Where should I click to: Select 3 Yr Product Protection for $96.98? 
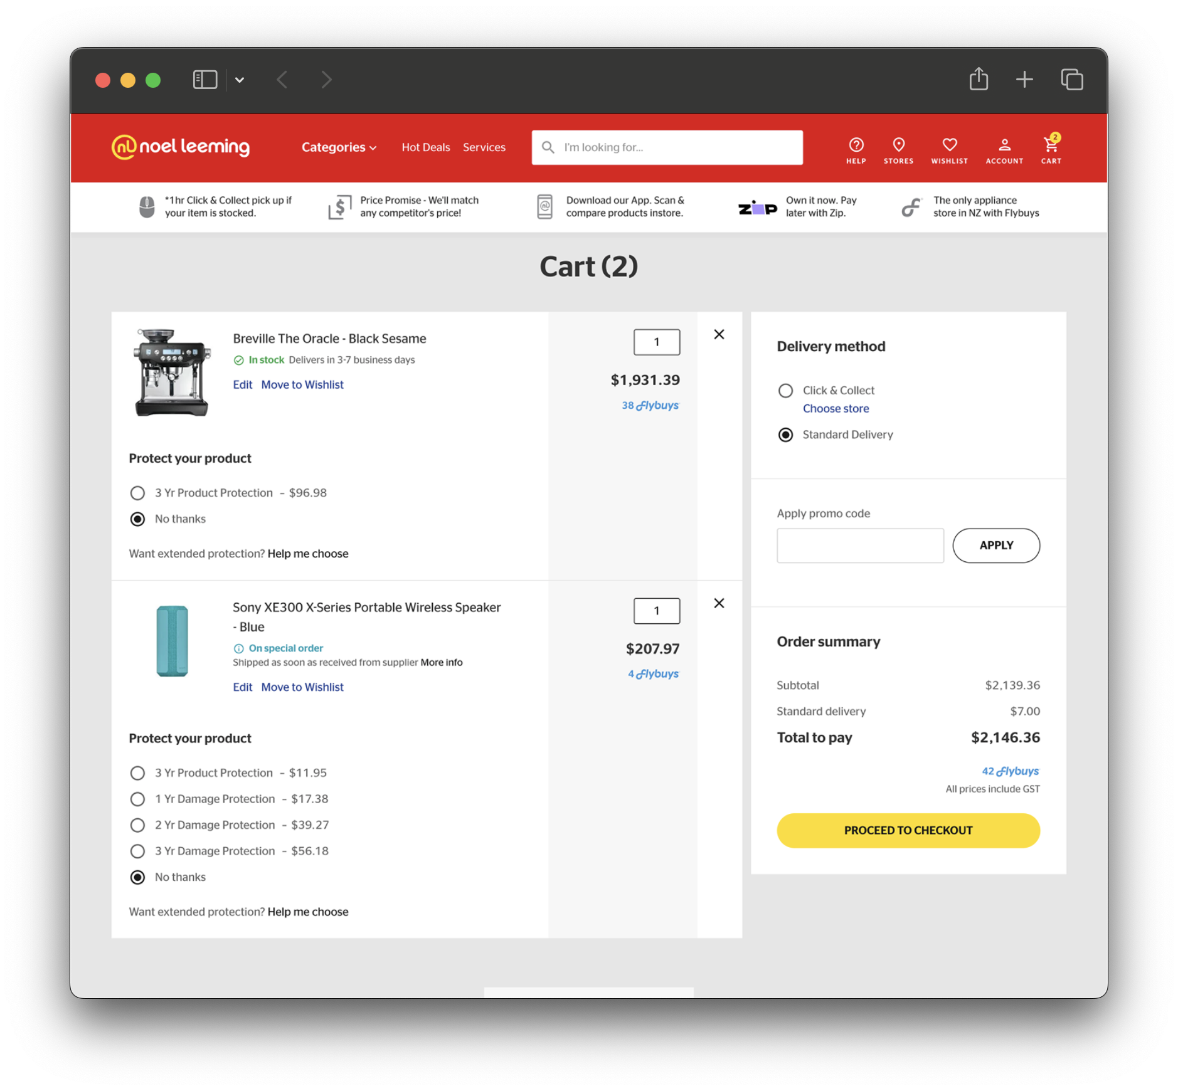pos(137,493)
